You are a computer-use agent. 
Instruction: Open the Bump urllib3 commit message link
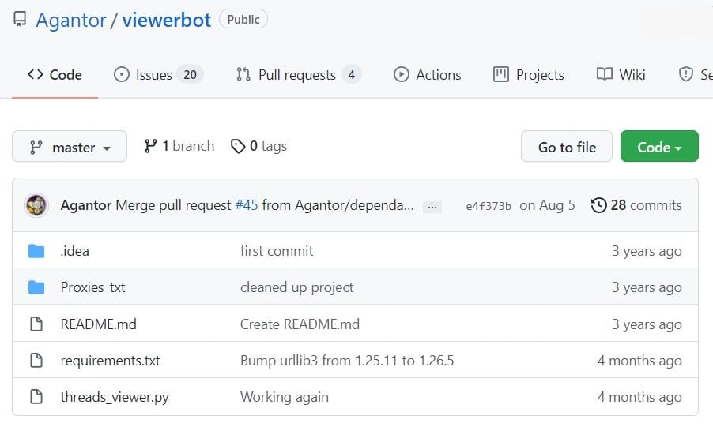[x=347, y=360]
